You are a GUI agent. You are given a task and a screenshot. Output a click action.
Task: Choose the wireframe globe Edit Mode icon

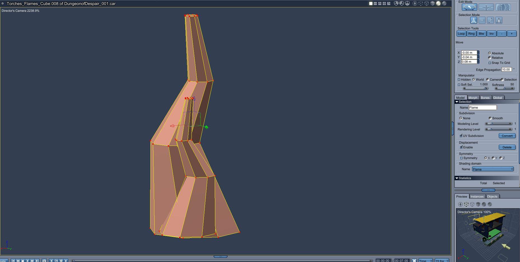pyautogui.click(x=503, y=7)
